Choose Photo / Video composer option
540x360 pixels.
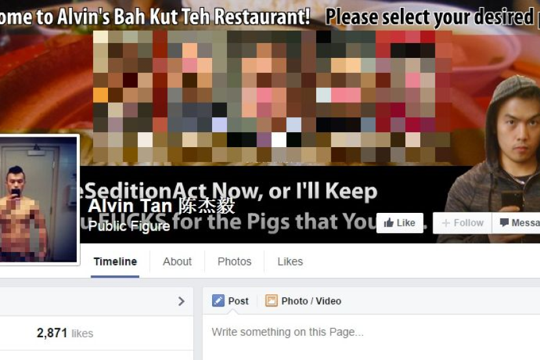pos(303,301)
